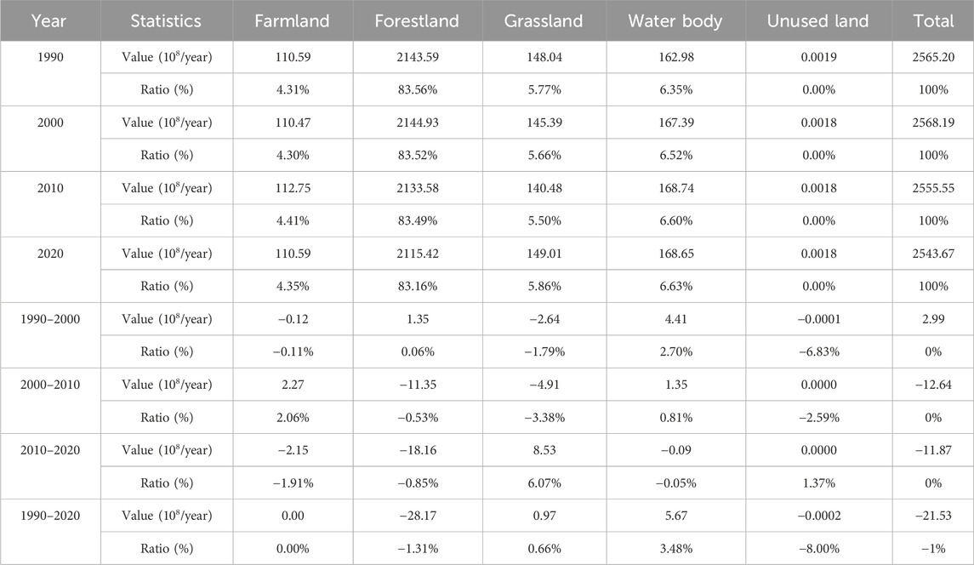Click the 1990–2020 period cell
Screen dimensions: 974x565
coord(50,516)
